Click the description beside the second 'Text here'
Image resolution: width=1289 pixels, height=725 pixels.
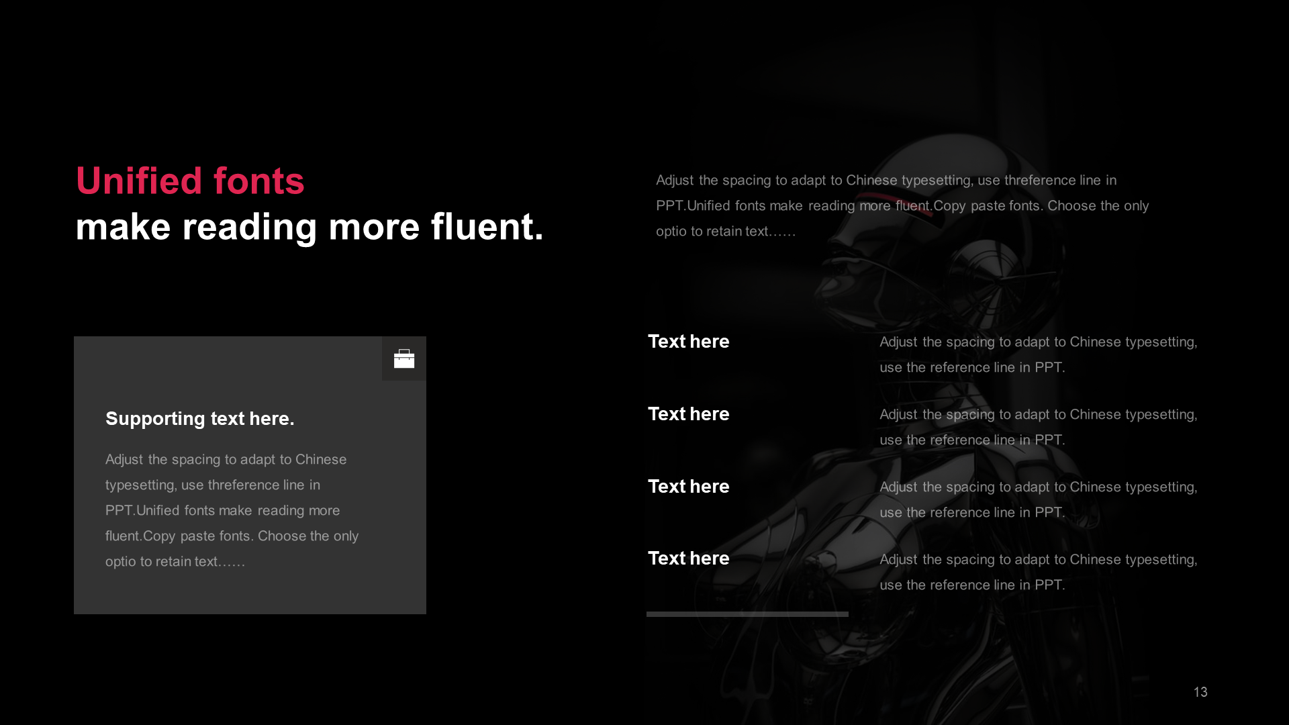[1039, 427]
